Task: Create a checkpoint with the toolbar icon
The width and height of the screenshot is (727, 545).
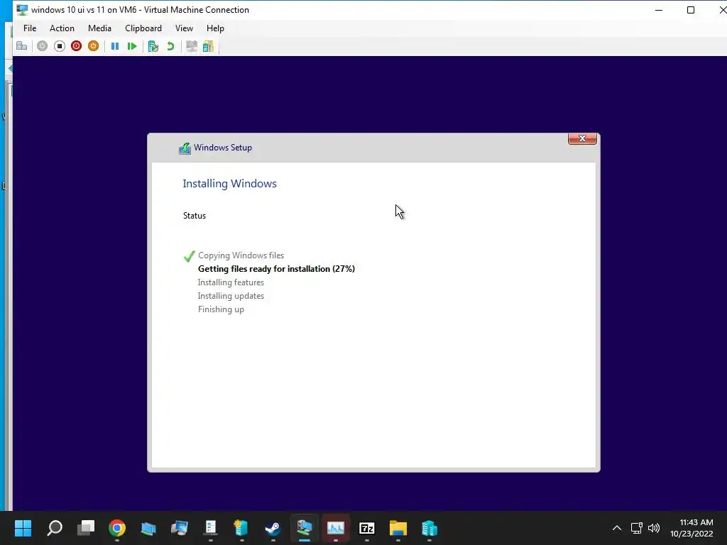Action: tap(153, 46)
